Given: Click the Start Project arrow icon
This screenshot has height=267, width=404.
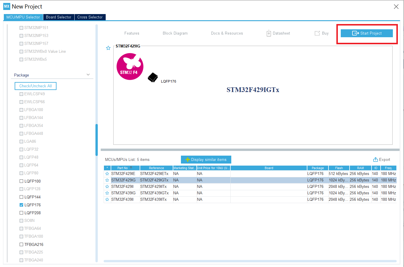Looking at the screenshot, I should 355,33.
